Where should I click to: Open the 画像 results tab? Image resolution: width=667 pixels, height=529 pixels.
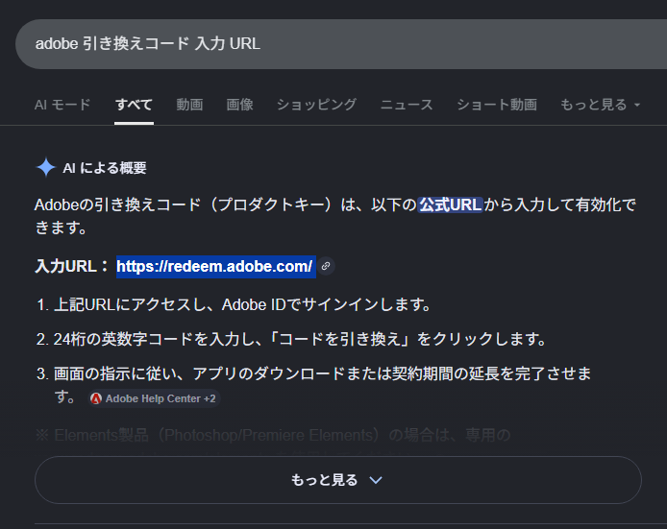(x=240, y=105)
